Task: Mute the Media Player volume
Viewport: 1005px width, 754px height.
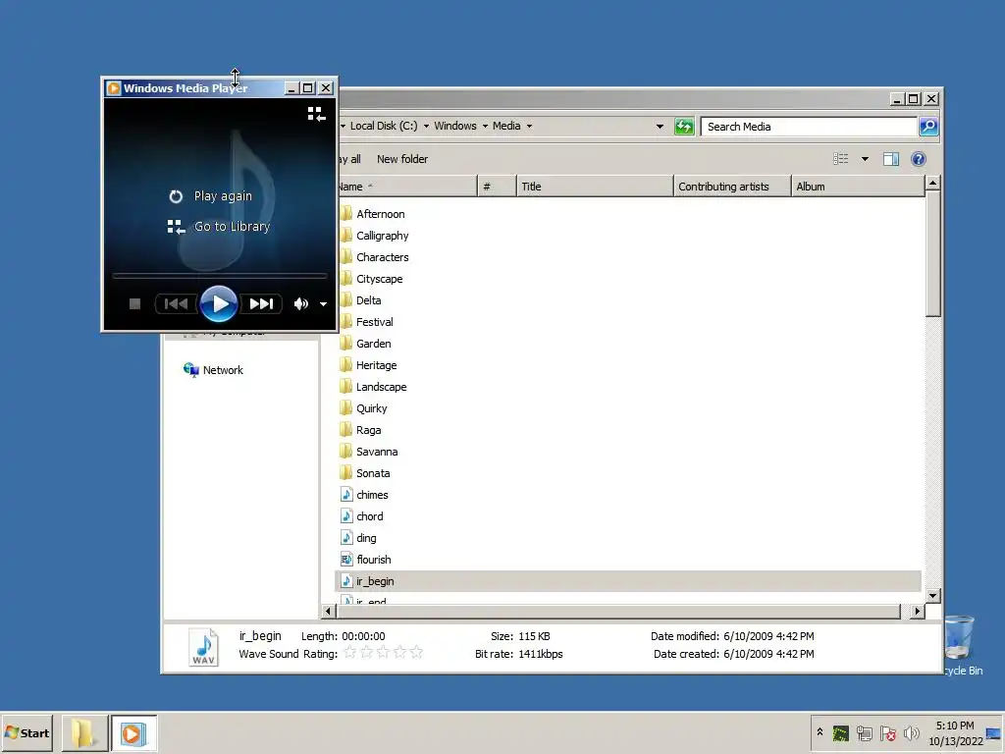Action: [x=300, y=304]
